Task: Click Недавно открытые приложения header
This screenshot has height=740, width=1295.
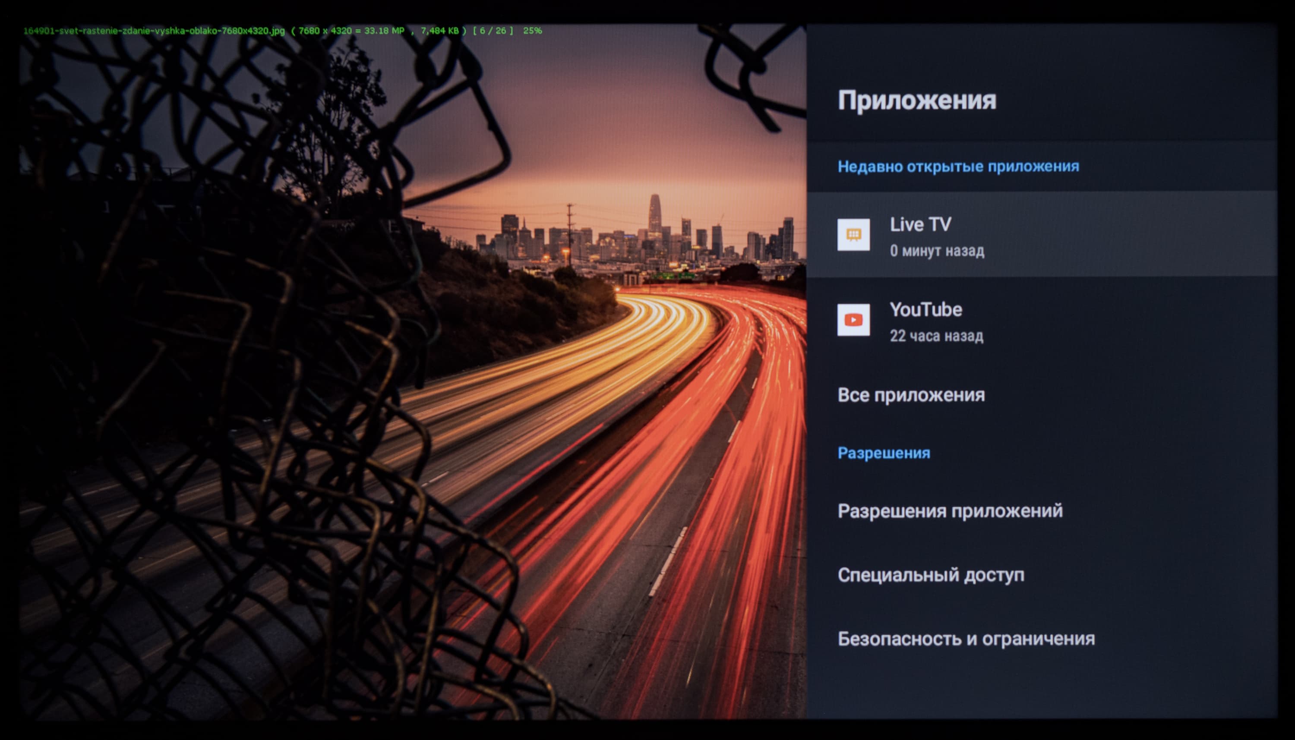Action: 958,166
